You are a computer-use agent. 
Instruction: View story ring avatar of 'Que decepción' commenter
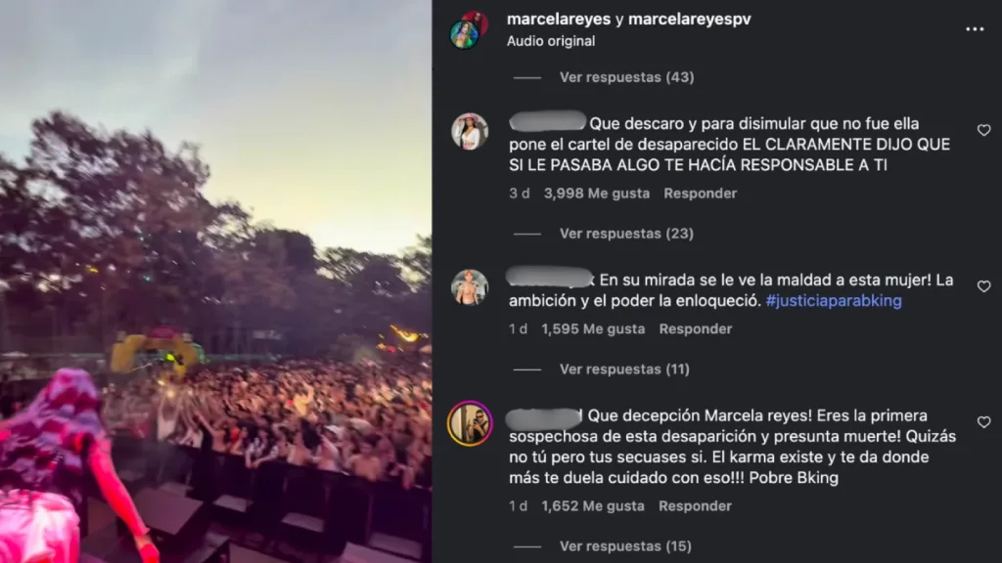pyautogui.click(x=470, y=423)
